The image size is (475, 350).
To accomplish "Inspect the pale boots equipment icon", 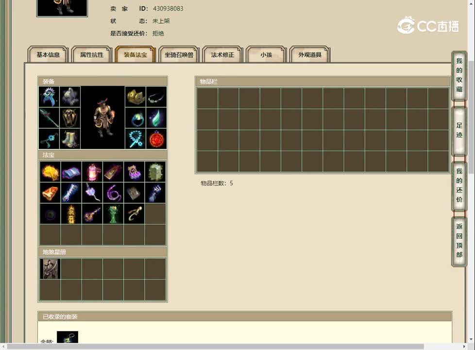I will pos(70,139).
